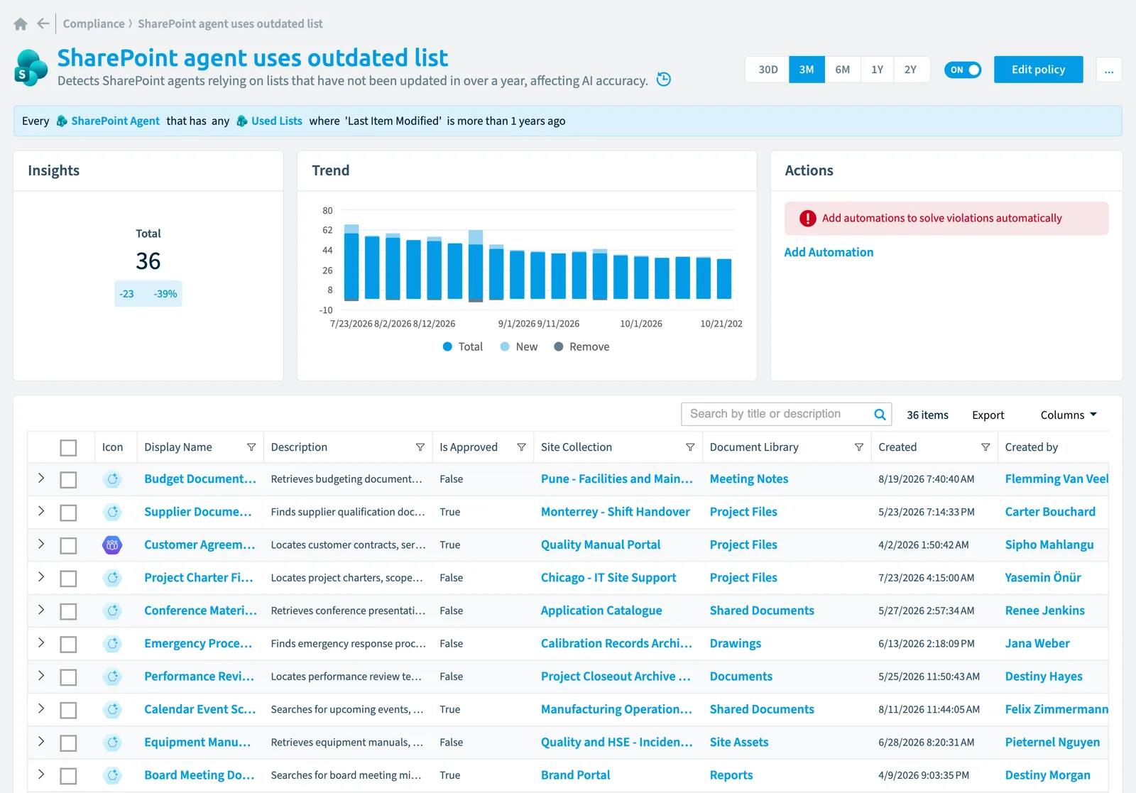Go to the home icon in breadcrumb

coord(21,24)
